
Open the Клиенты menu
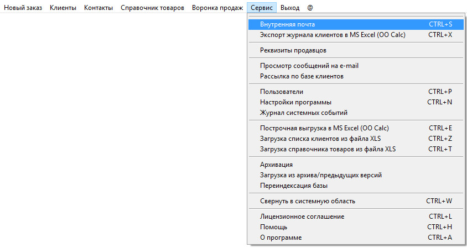(63, 8)
